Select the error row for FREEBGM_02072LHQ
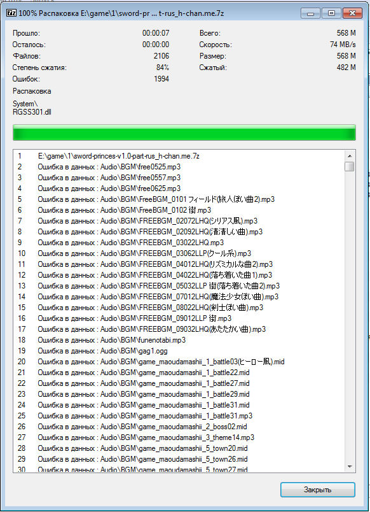The height and width of the screenshot is (512, 370). (179, 221)
